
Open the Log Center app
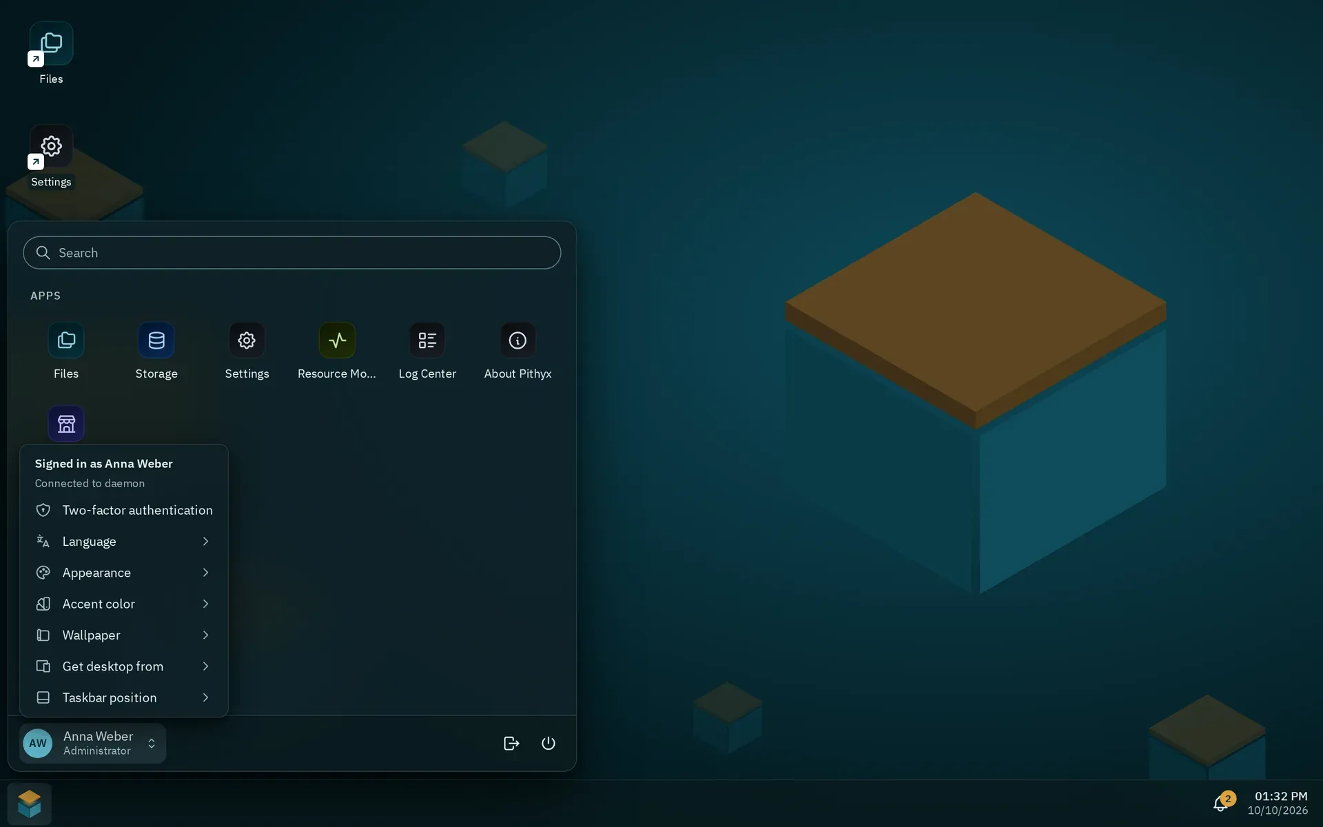(427, 351)
